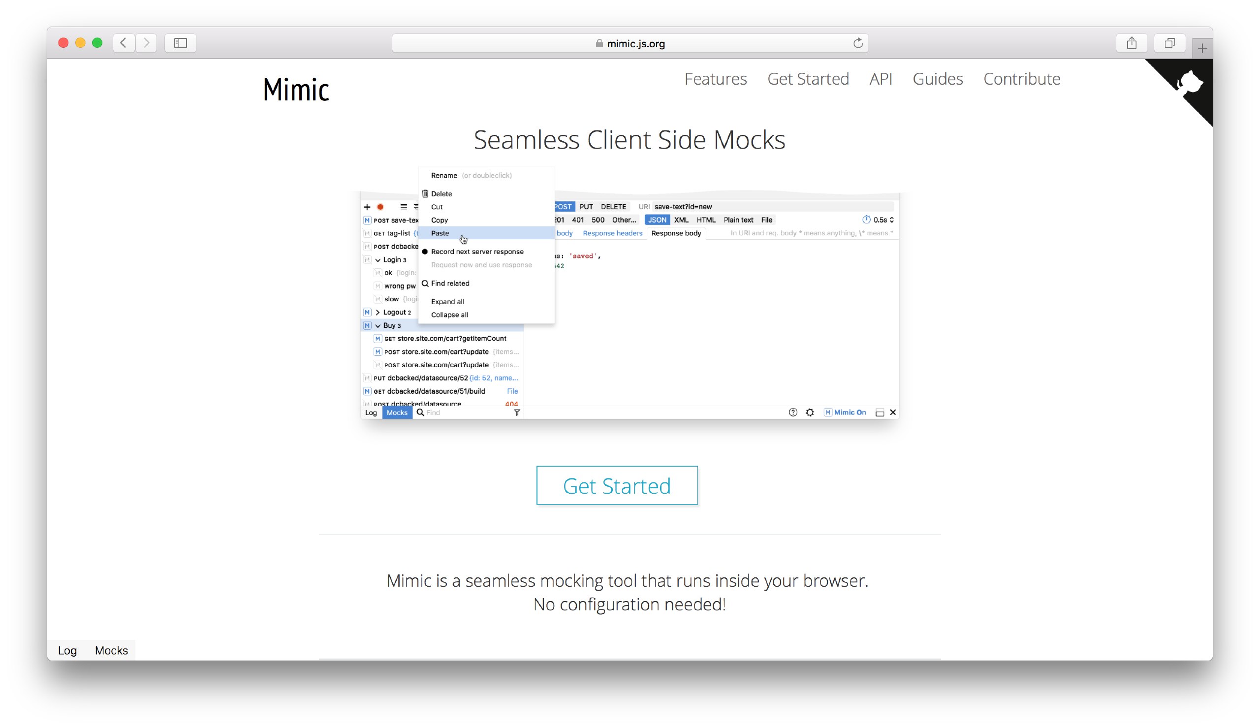Toggle the M checkbox for POST save-text
The width and height of the screenshot is (1260, 728).
click(x=367, y=220)
